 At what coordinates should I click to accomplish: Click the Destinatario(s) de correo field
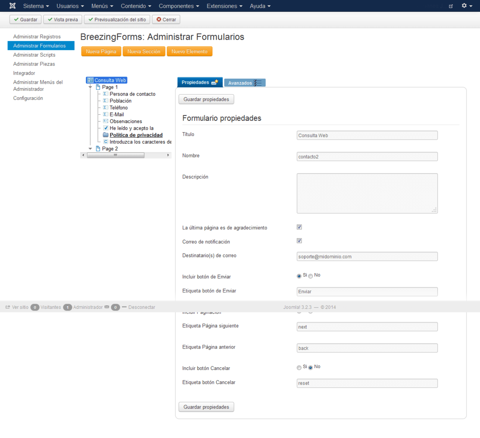(x=367, y=257)
